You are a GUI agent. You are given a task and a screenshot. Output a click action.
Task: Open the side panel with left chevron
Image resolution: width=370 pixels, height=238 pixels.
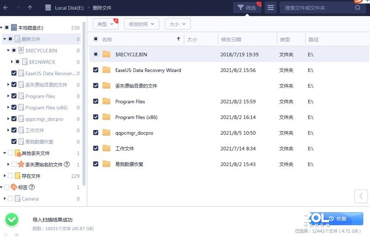(x=361, y=196)
